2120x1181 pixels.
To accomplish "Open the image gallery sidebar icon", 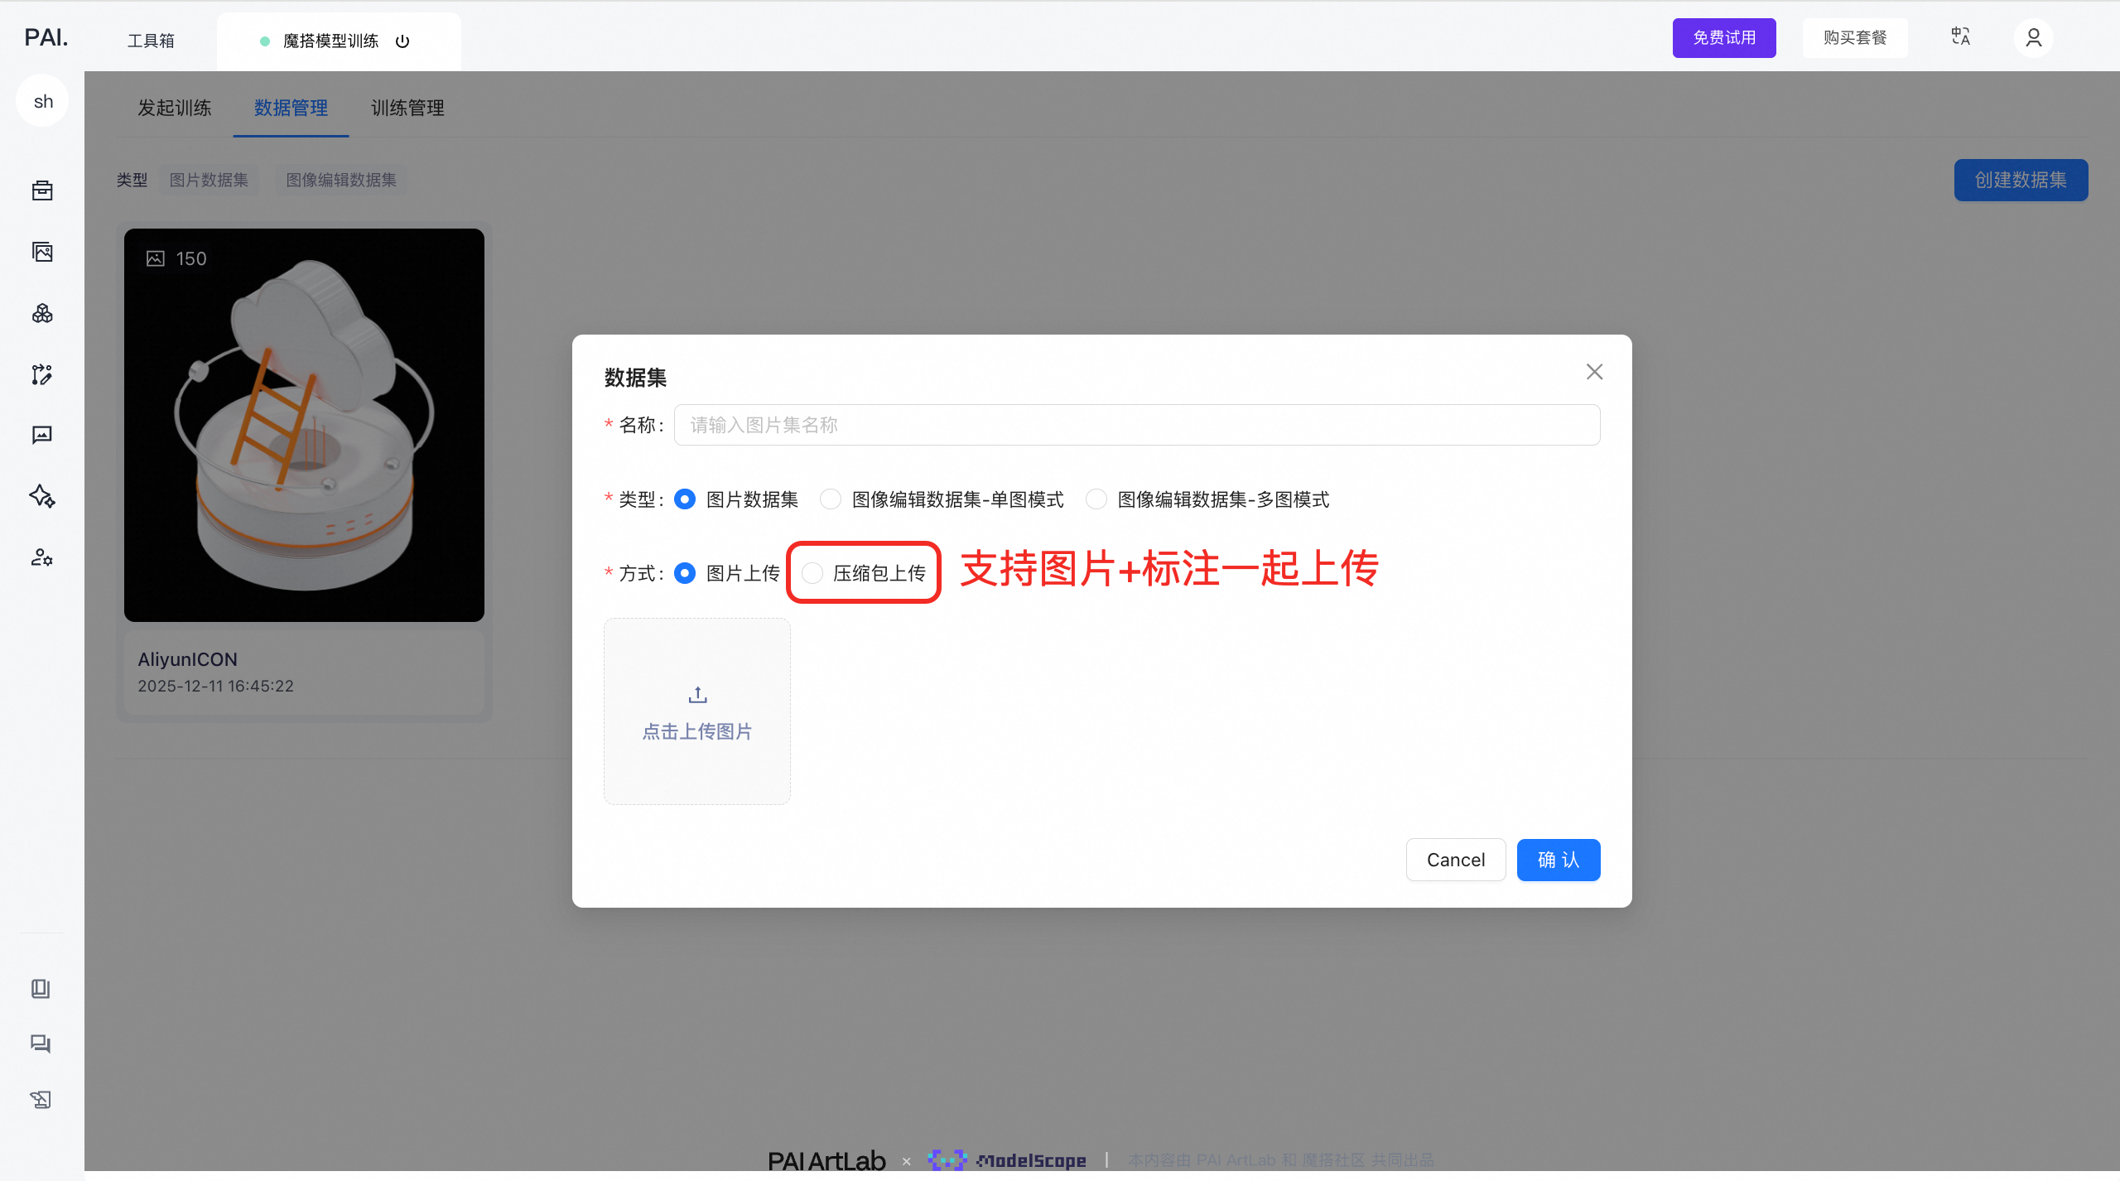I will (42, 252).
